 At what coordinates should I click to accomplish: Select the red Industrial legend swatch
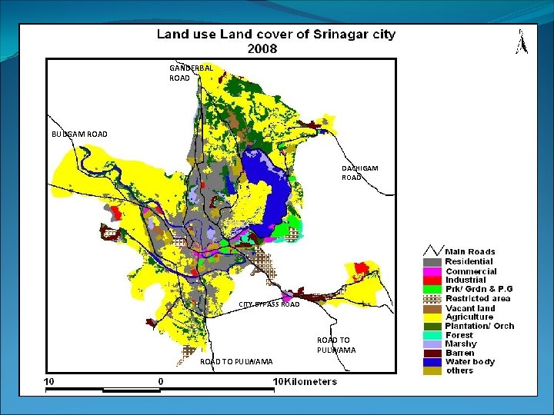click(432, 281)
